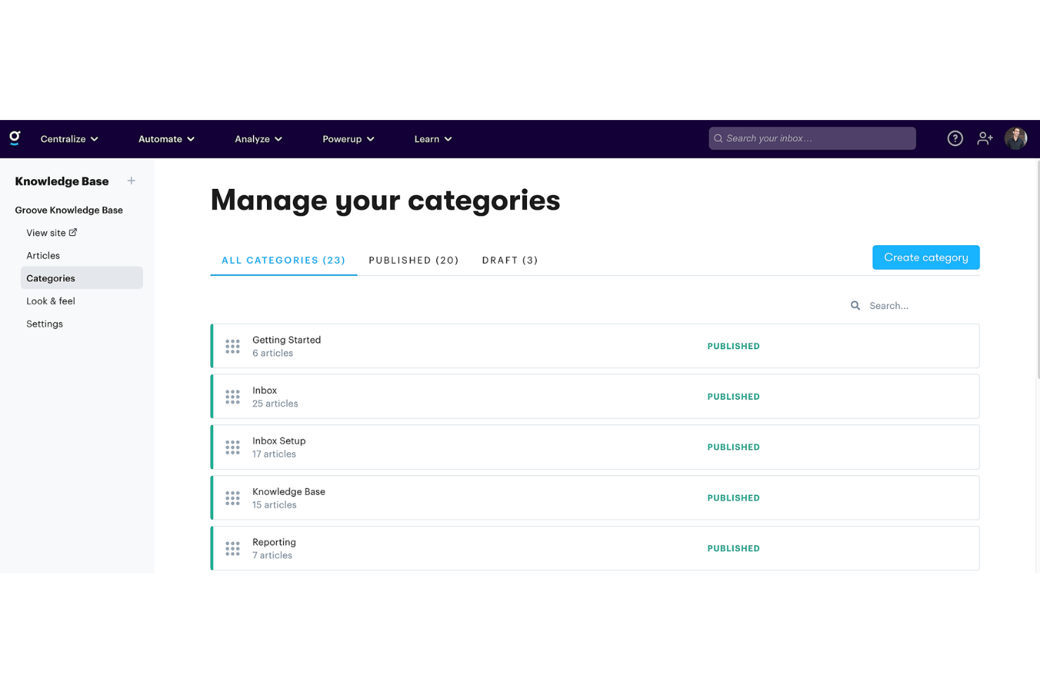Click the Knowledge Base sidebar heading

point(62,181)
